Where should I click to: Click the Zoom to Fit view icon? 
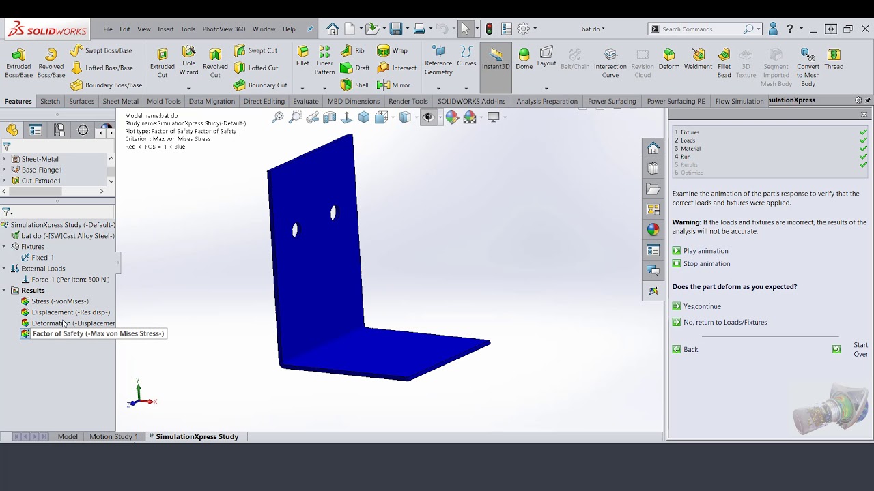(x=278, y=117)
